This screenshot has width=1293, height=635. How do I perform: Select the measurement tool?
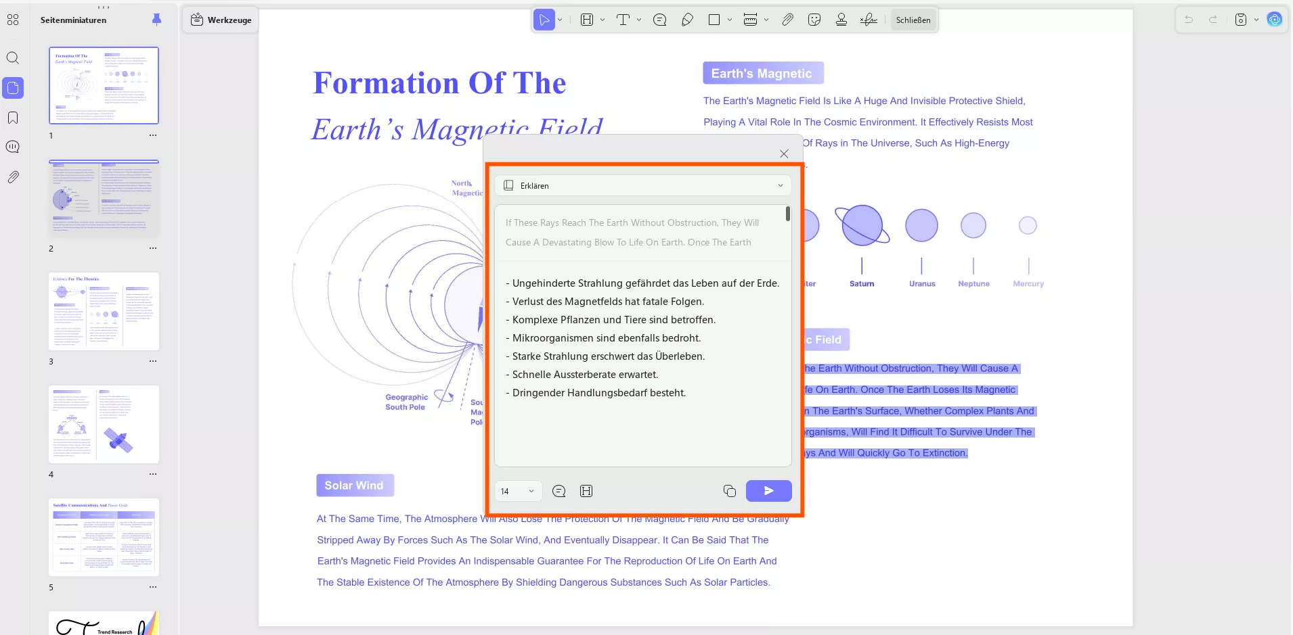(750, 20)
